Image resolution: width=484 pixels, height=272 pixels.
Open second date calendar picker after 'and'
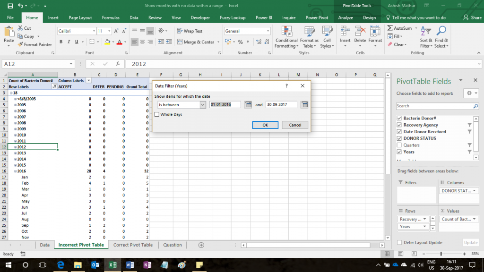(x=304, y=104)
